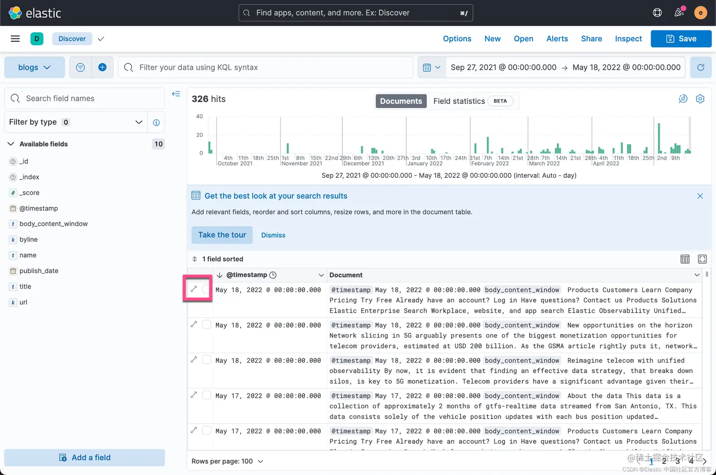
Task: Expand the 'About the data' document row
Action: pos(194,395)
